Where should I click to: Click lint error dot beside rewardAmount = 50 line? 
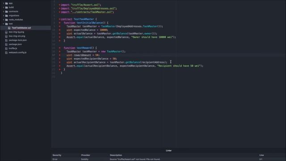pyautogui.click(x=59, y=55)
